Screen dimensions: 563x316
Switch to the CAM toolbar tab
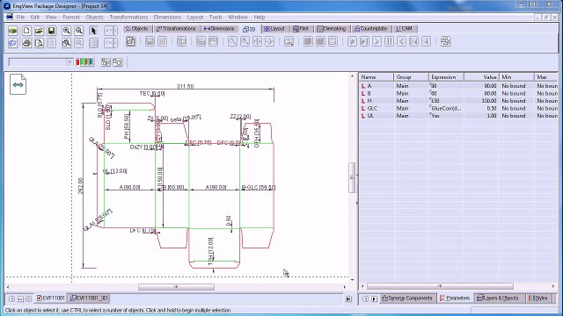[405, 29]
